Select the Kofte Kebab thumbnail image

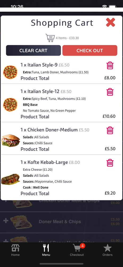[11, 179]
